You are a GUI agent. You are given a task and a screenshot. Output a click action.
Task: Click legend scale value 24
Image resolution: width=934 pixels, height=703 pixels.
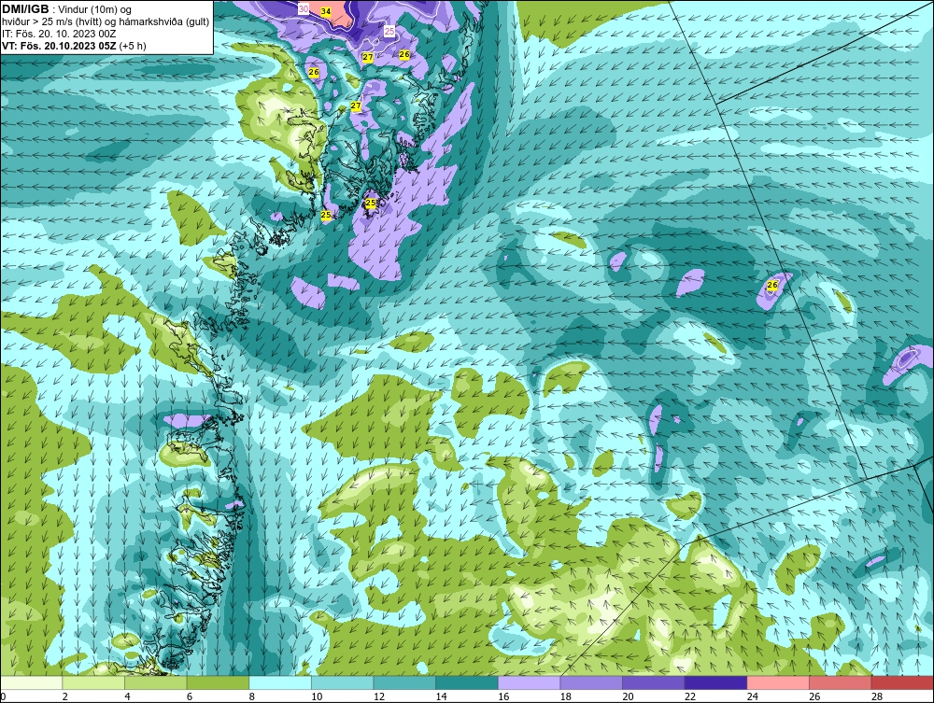(752, 696)
